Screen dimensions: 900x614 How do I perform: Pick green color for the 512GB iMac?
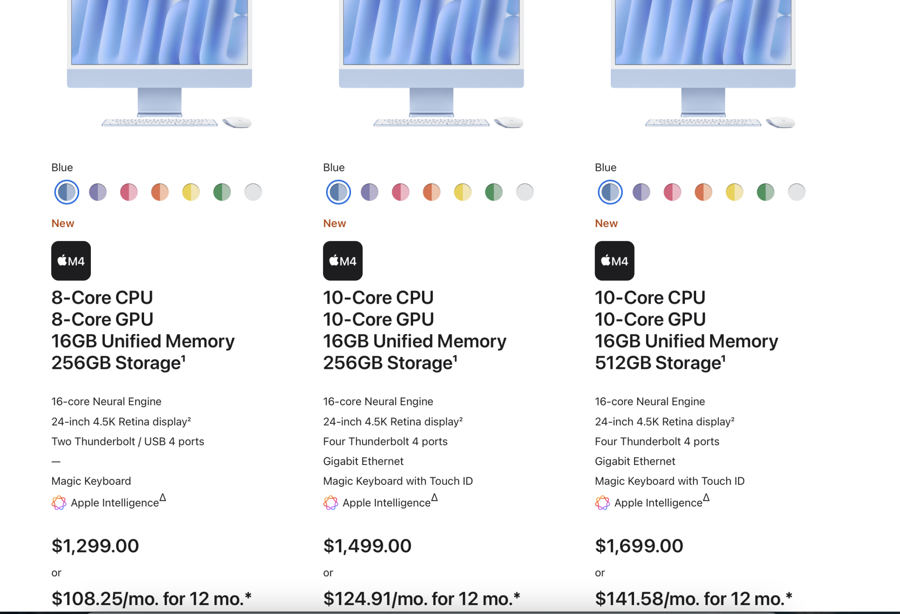click(765, 192)
